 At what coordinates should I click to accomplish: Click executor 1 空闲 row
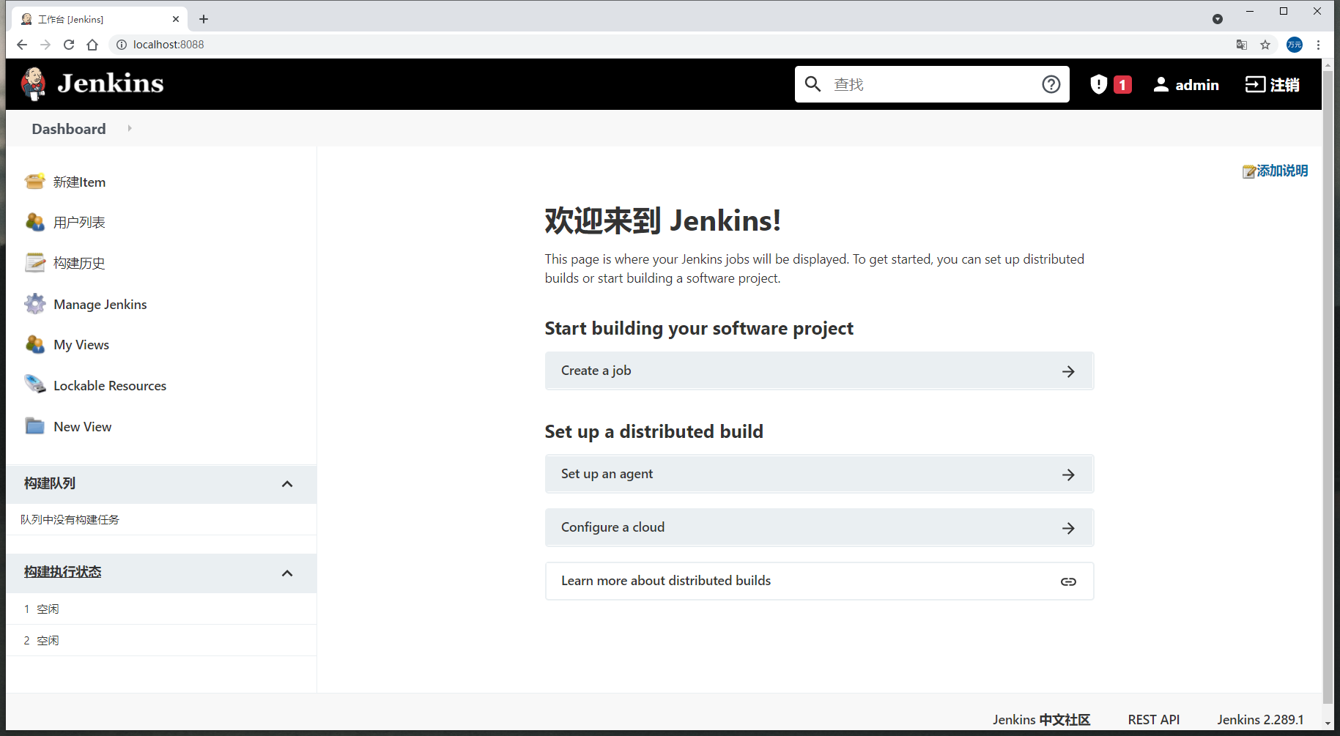161,609
